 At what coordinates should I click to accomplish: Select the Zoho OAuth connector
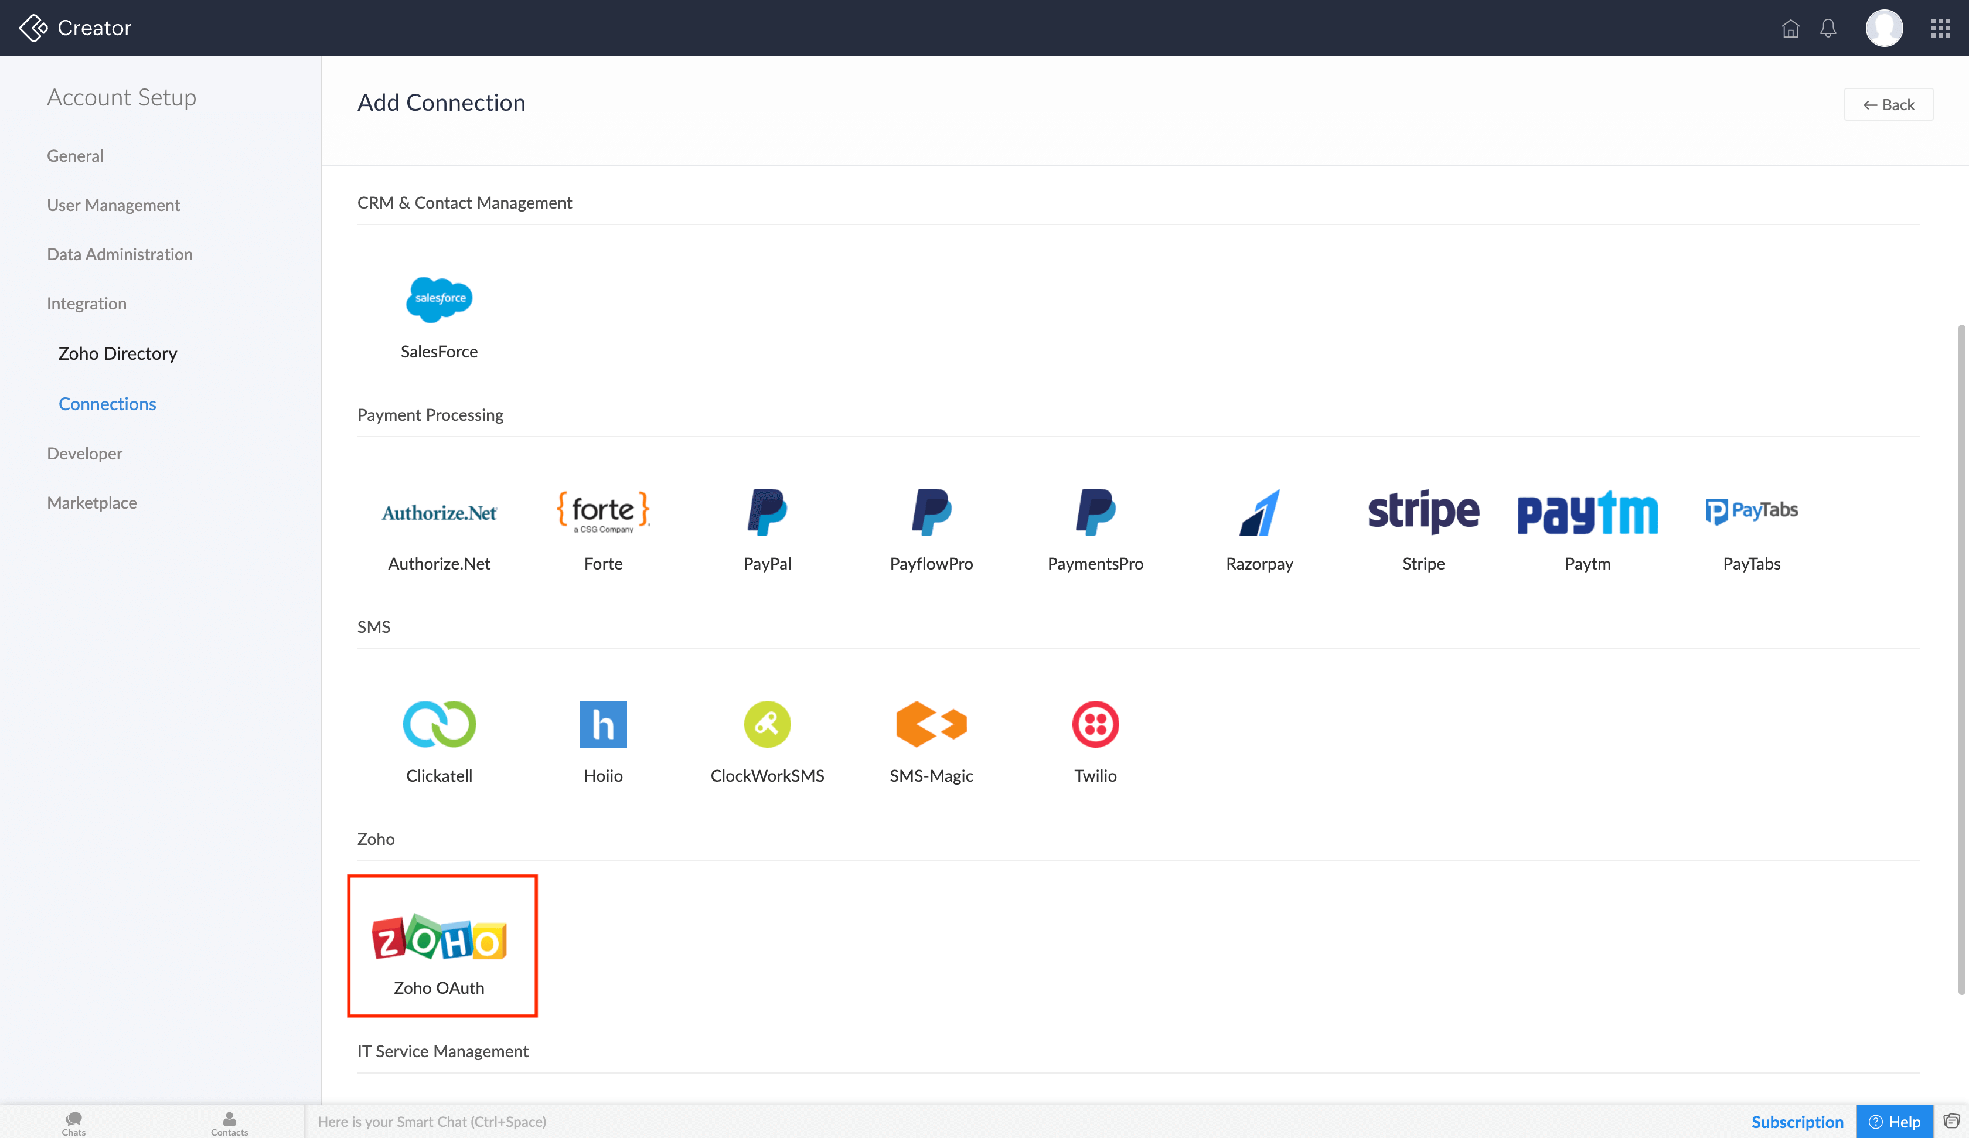tap(442, 946)
